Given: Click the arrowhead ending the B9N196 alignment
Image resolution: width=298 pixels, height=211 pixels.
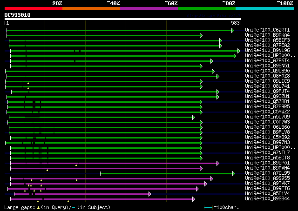Looking at the screenshot, I should tap(239, 51).
